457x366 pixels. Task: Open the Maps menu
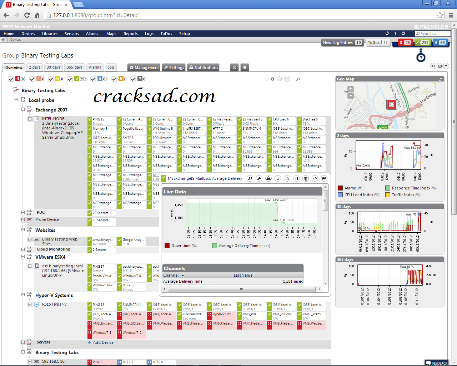tap(111, 34)
